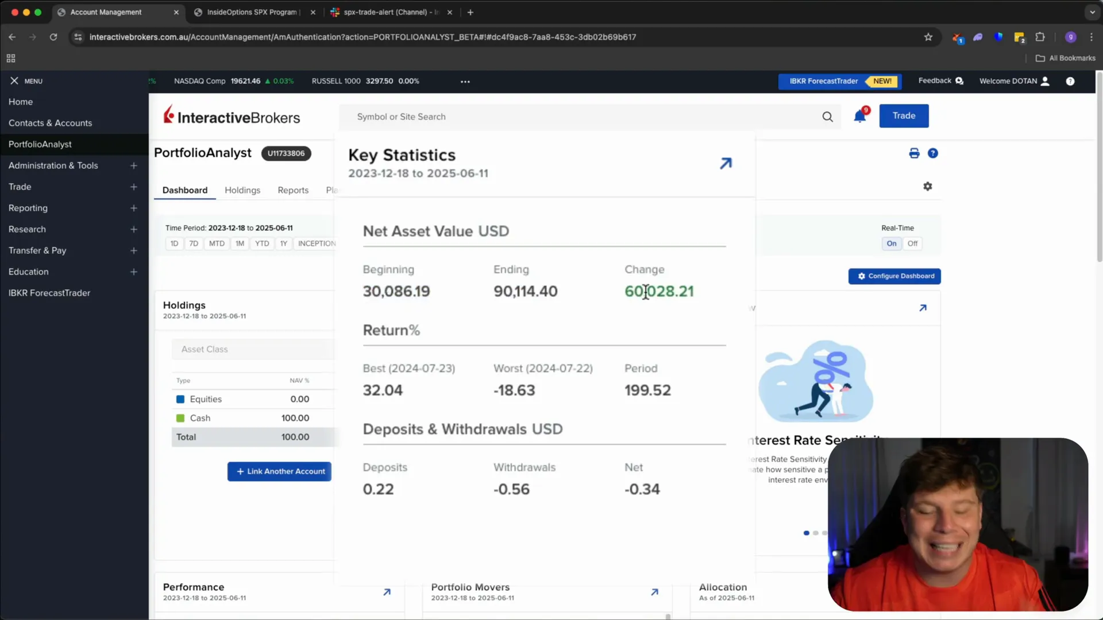
Task: Click Link Another Account button
Action: (x=279, y=471)
